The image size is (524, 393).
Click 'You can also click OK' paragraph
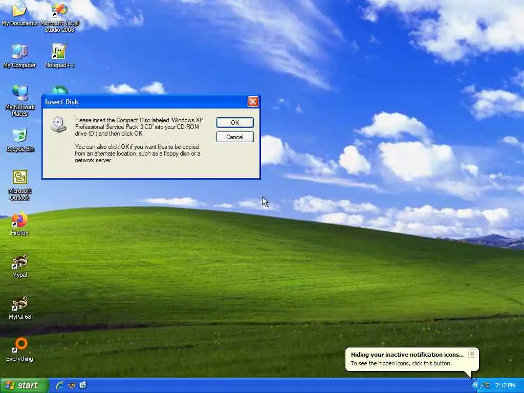(x=137, y=154)
